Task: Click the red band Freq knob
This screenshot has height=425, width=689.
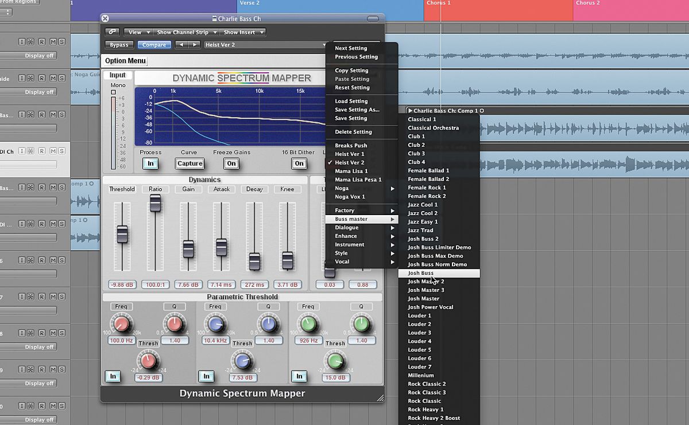Action: 122,324
